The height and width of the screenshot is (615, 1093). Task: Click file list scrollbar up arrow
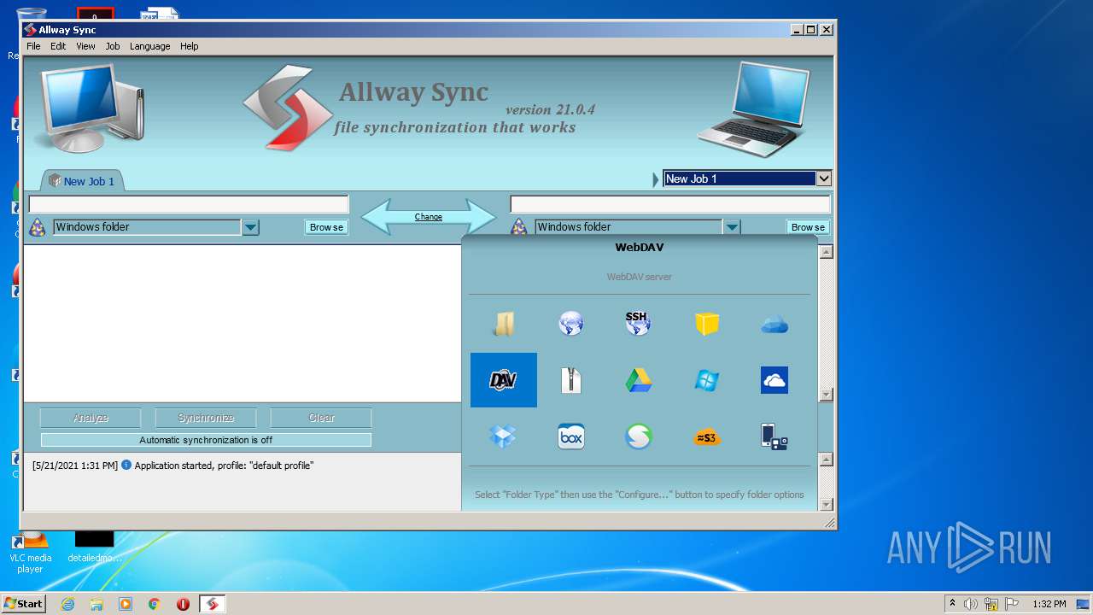click(826, 252)
